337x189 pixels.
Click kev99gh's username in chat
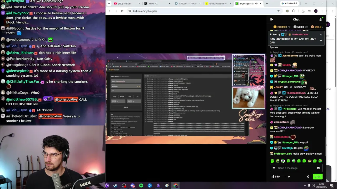(288, 148)
